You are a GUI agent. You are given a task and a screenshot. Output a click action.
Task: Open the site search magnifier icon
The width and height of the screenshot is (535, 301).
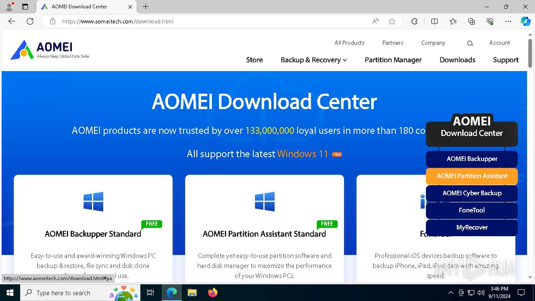470,43
